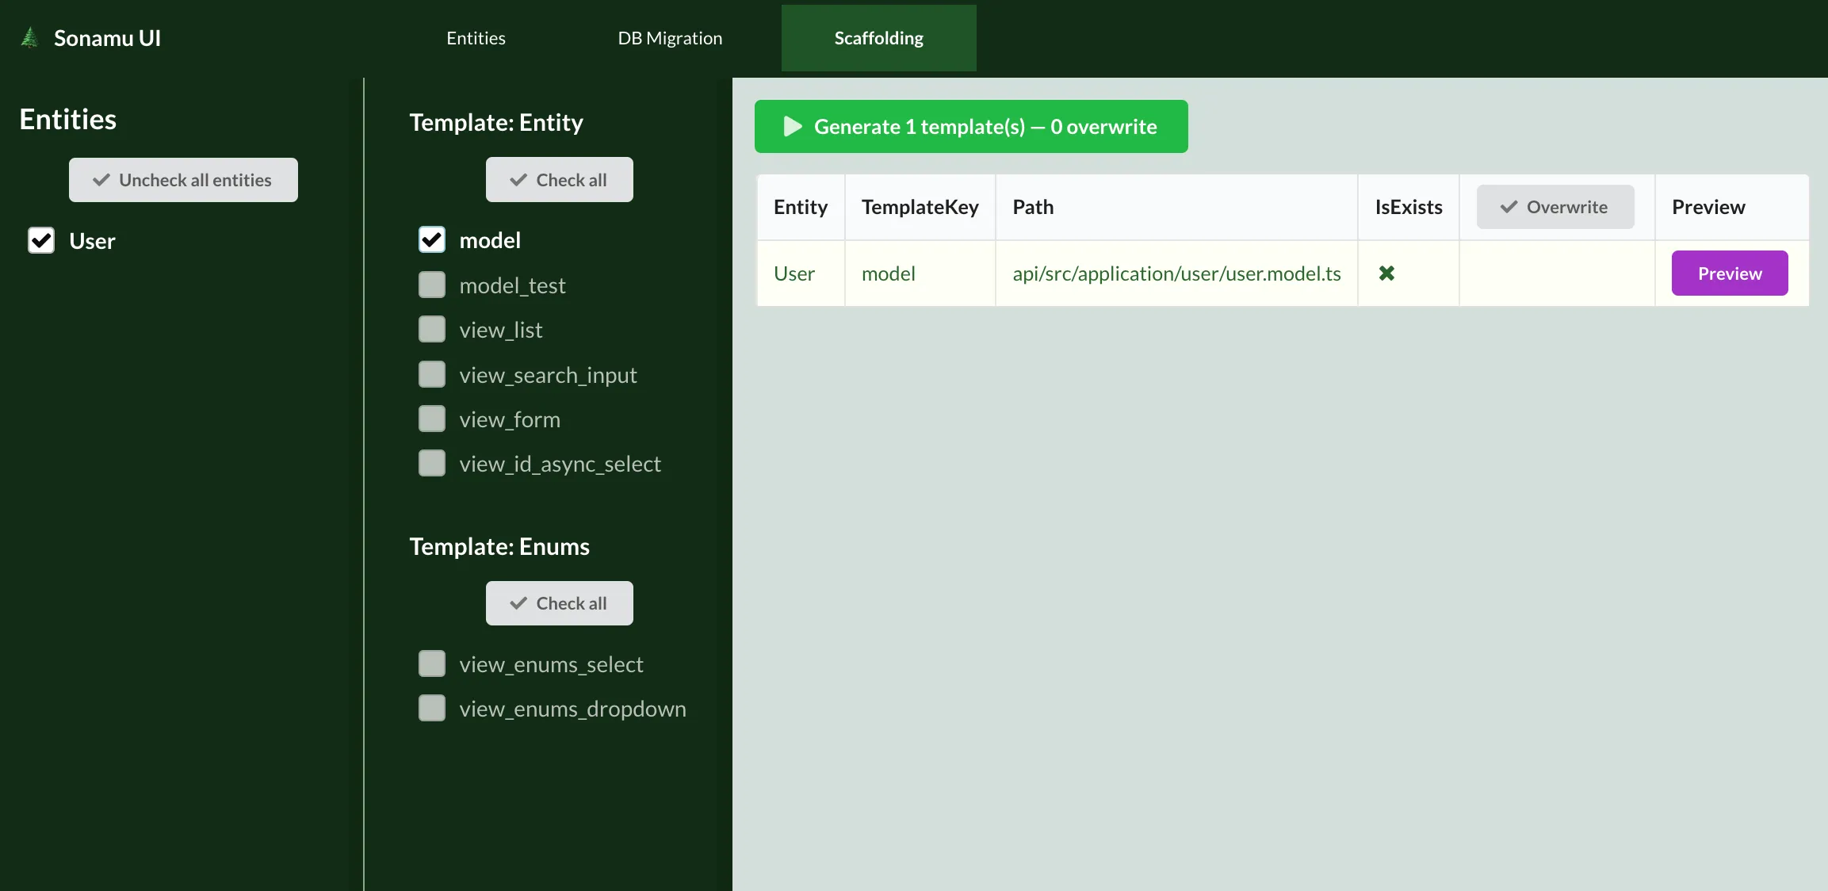Viewport: 1828px width, 891px height.
Task: Click Check all under Template: Entity
Action: coord(559,180)
